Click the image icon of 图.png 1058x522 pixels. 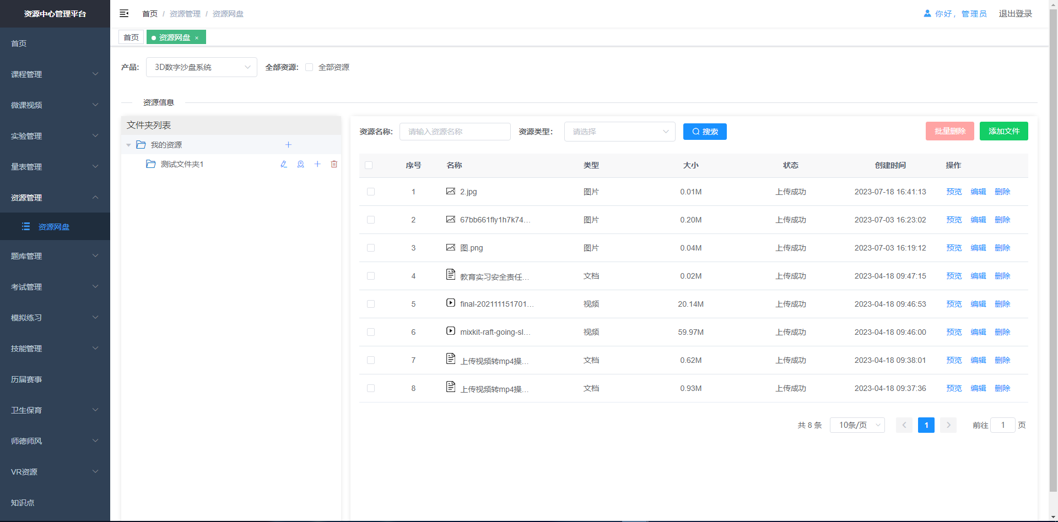(x=451, y=247)
